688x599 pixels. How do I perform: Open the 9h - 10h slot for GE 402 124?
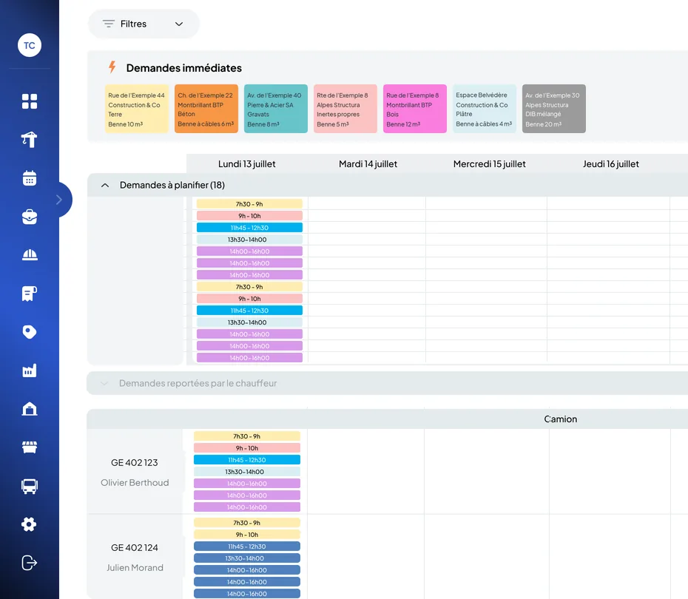point(247,535)
